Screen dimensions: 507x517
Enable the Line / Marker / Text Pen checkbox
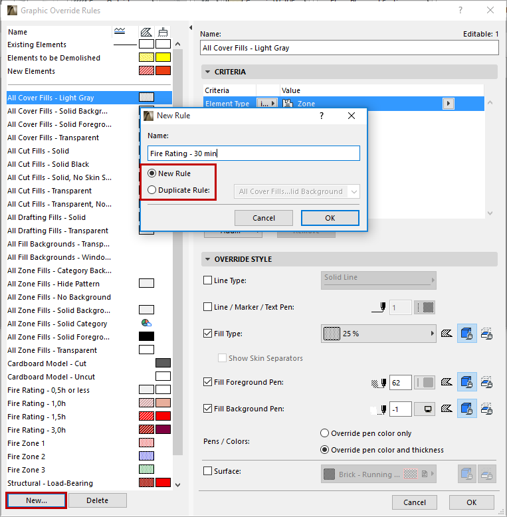click(x=208, y=307)
